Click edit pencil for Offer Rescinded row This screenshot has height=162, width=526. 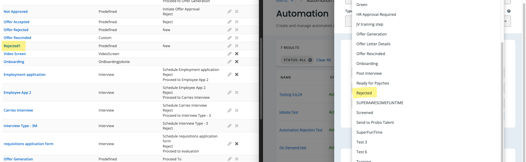(230, 38)
